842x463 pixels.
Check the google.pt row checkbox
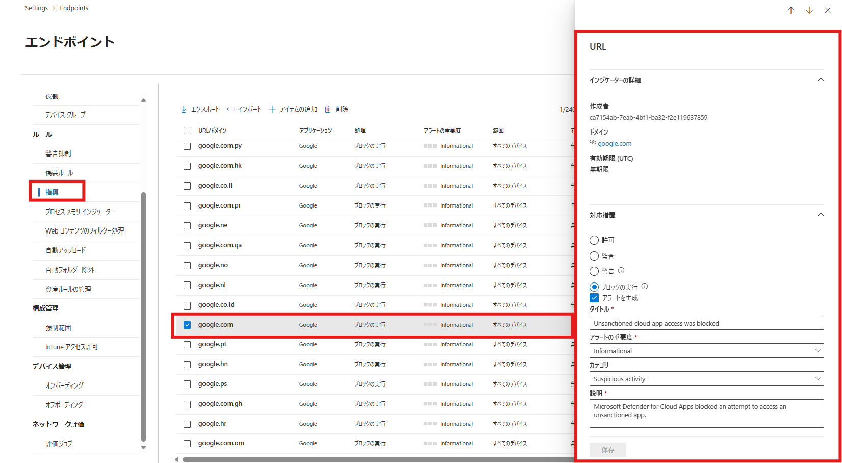tap(187, 345)
